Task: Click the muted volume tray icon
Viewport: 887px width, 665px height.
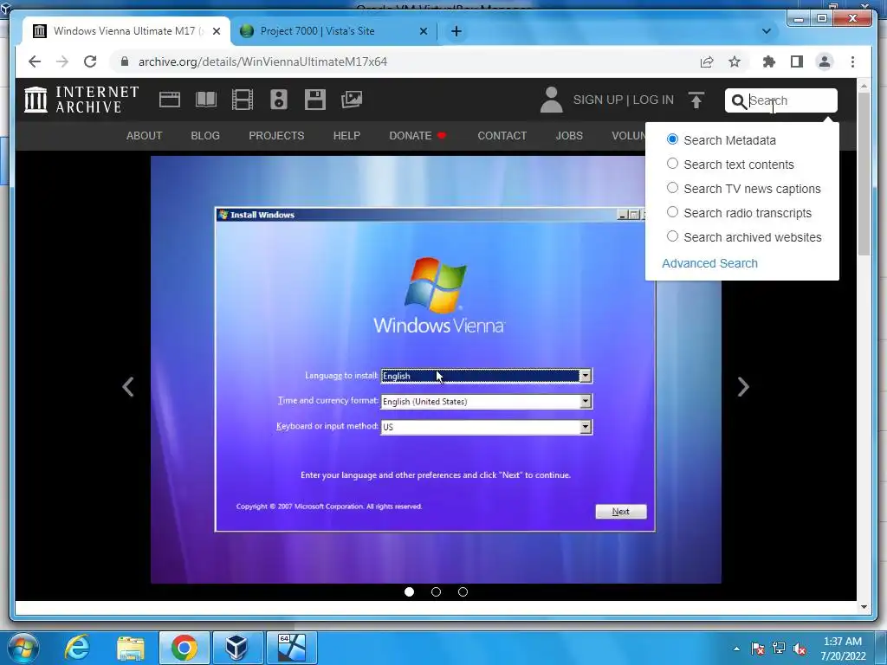Action: pyautogui.click(x=800, y=649)
